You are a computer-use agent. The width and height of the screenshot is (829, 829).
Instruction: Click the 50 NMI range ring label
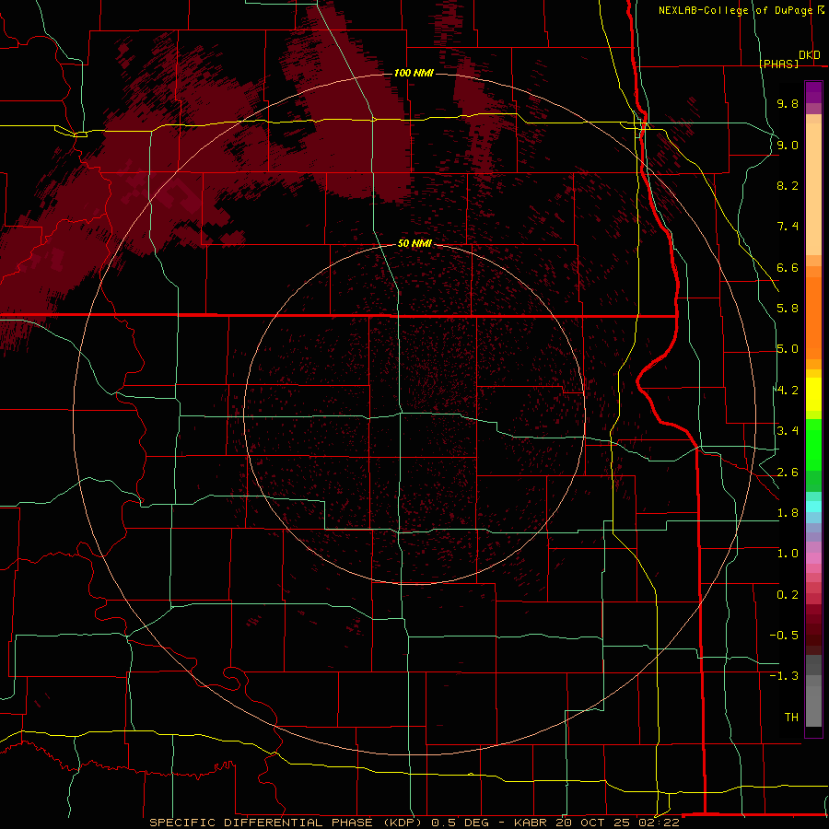pyautogui.click(x=414, y=243)
